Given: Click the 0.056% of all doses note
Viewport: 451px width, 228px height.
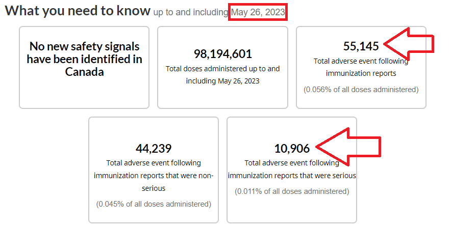Looking at the screenshot, I should pyautogui.click(x=361, y=90).
